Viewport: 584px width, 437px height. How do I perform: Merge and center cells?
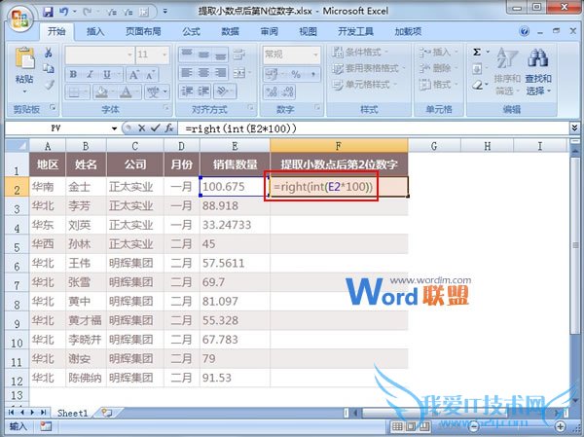coord(238,73)
